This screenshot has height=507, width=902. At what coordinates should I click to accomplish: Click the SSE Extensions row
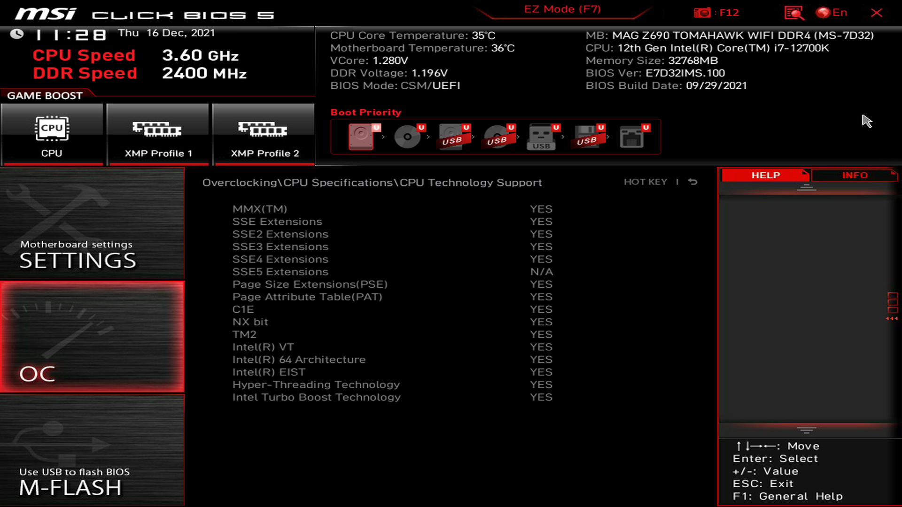tap(392, 222)
